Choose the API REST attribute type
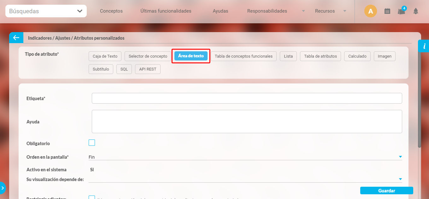 (148, 69)
